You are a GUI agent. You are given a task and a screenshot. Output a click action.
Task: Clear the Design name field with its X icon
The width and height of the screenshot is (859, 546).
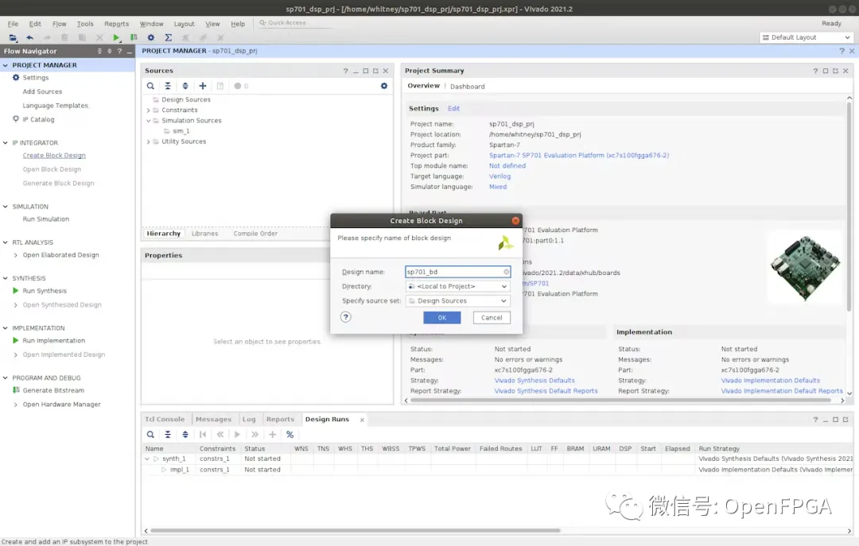coord(506,272)
